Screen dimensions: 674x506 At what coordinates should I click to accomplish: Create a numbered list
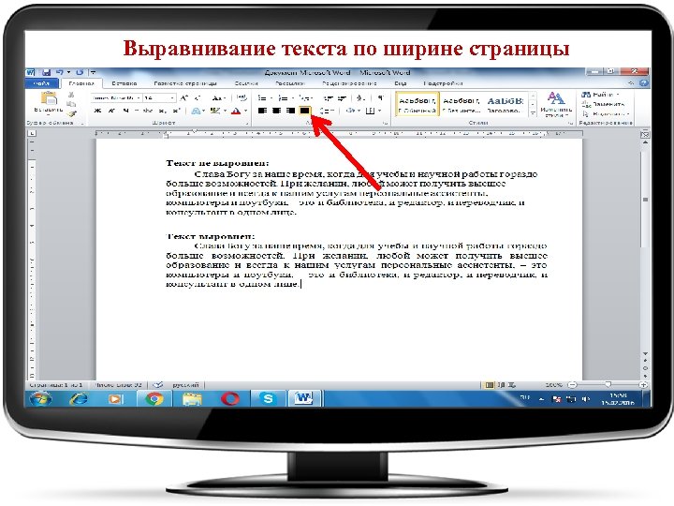285,98
